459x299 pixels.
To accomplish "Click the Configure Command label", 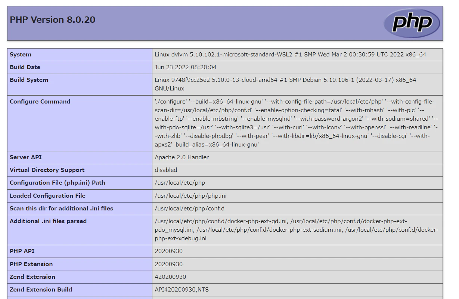I will click(40, 102).
